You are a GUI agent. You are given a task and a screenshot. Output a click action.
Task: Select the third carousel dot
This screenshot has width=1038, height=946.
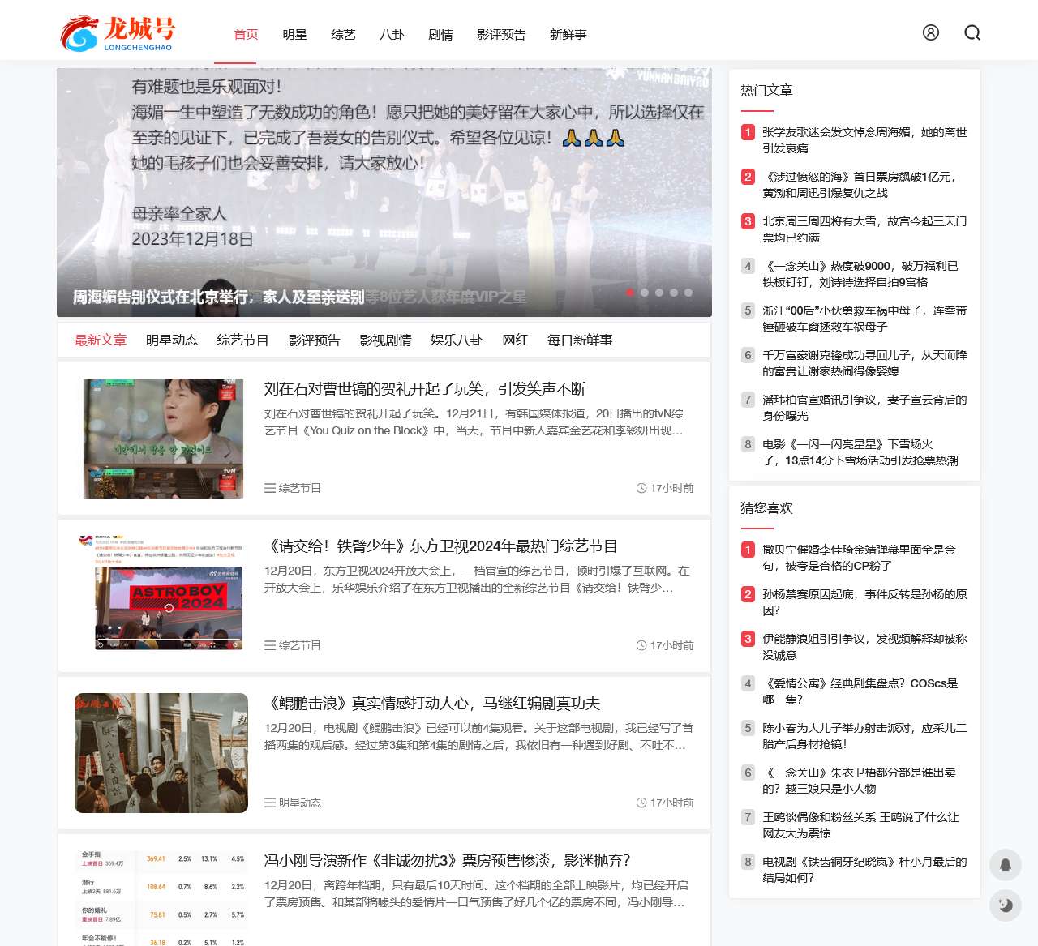[659, 293]
